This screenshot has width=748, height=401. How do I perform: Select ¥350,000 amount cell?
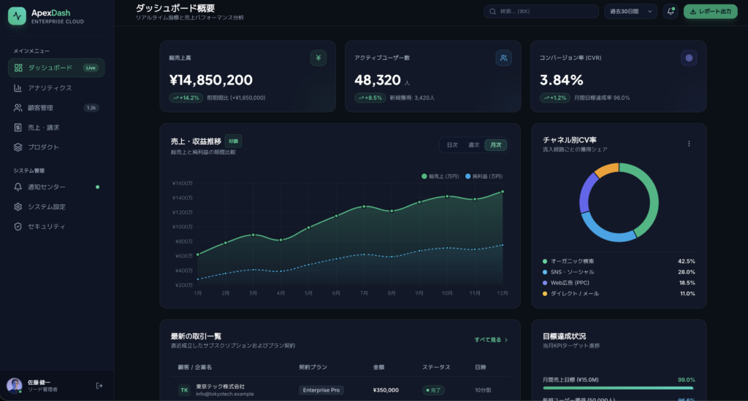point(386,390)
